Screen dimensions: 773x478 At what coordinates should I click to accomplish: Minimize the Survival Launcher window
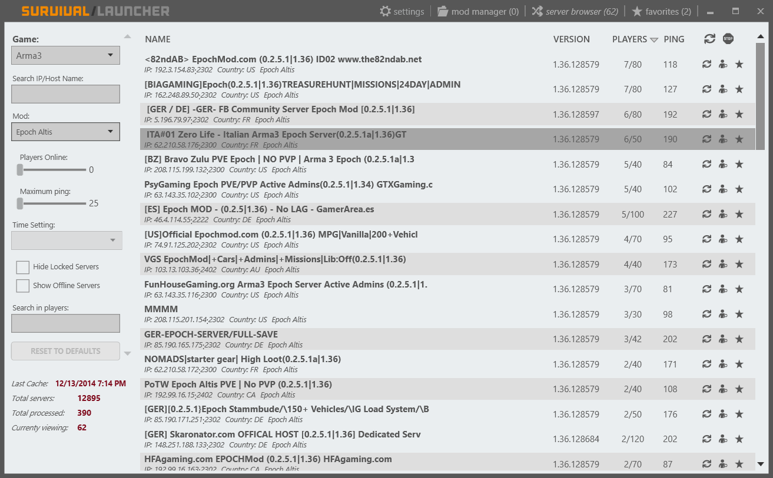(711, 12)
